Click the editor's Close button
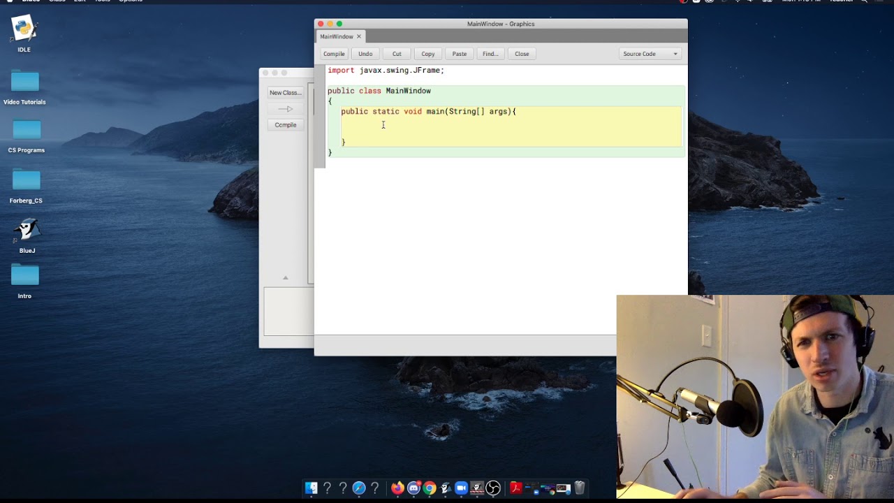This screenshot has width=894, height=503. coord(522,54)
